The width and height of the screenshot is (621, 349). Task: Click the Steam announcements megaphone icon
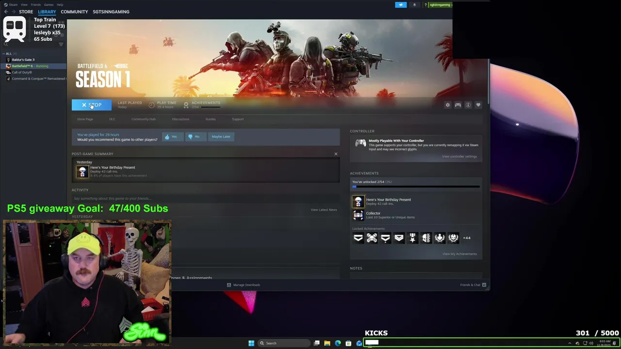(x=401, y=5)
